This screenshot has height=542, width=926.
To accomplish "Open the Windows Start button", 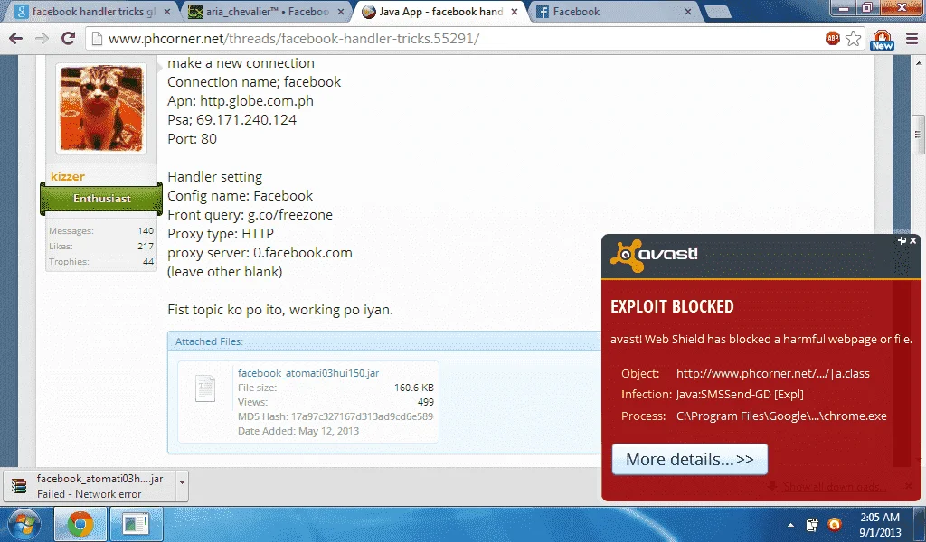I will [x=24, y=524].
